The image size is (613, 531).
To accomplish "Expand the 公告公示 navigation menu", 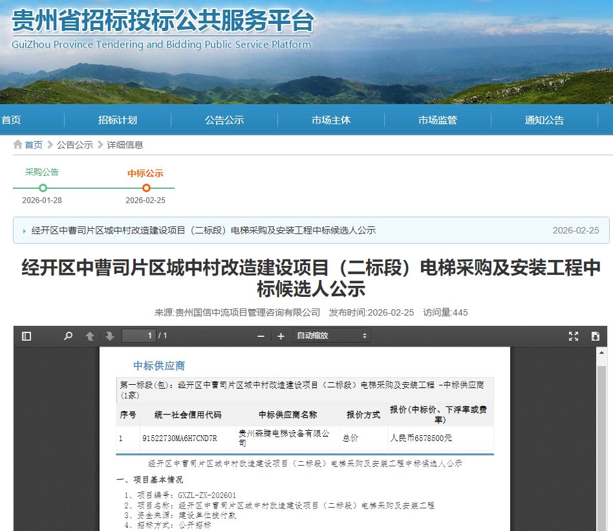I will (224, 120).
